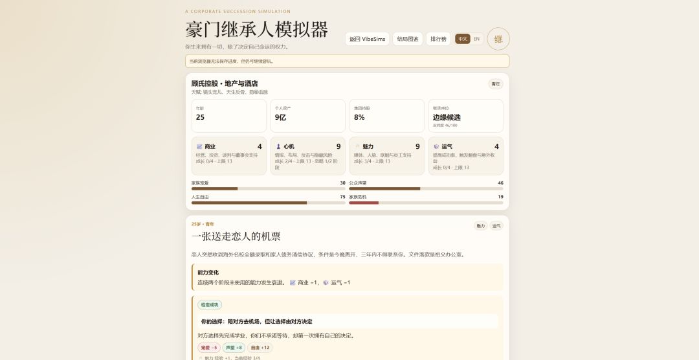Click the 运气 tag on the event card

click(496, 226)
